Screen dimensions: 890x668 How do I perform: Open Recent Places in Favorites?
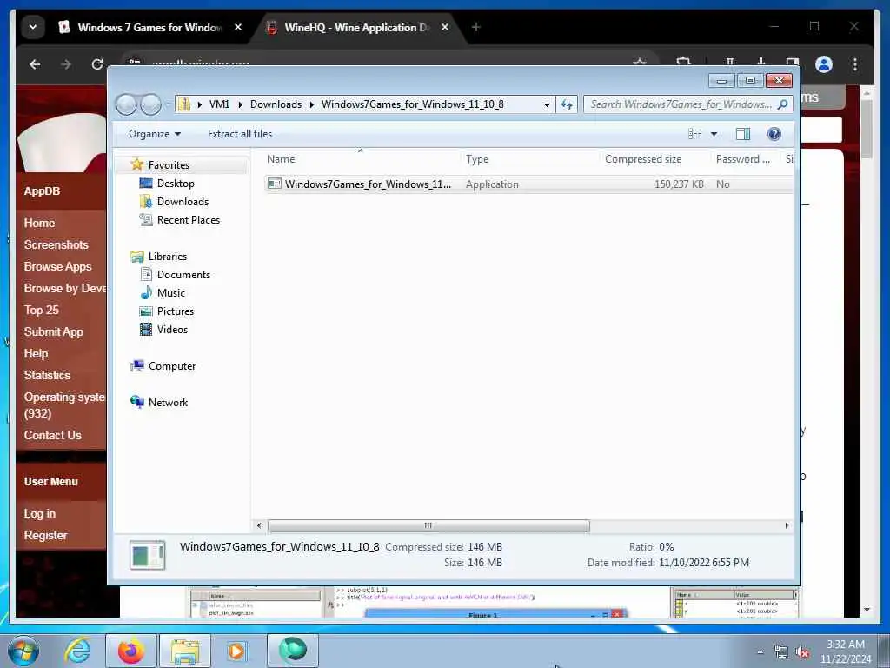click(x=188, y=220)
